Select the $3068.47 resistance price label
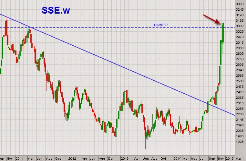The width and height of the screenshot is (246, 161). tap(161, 25)
